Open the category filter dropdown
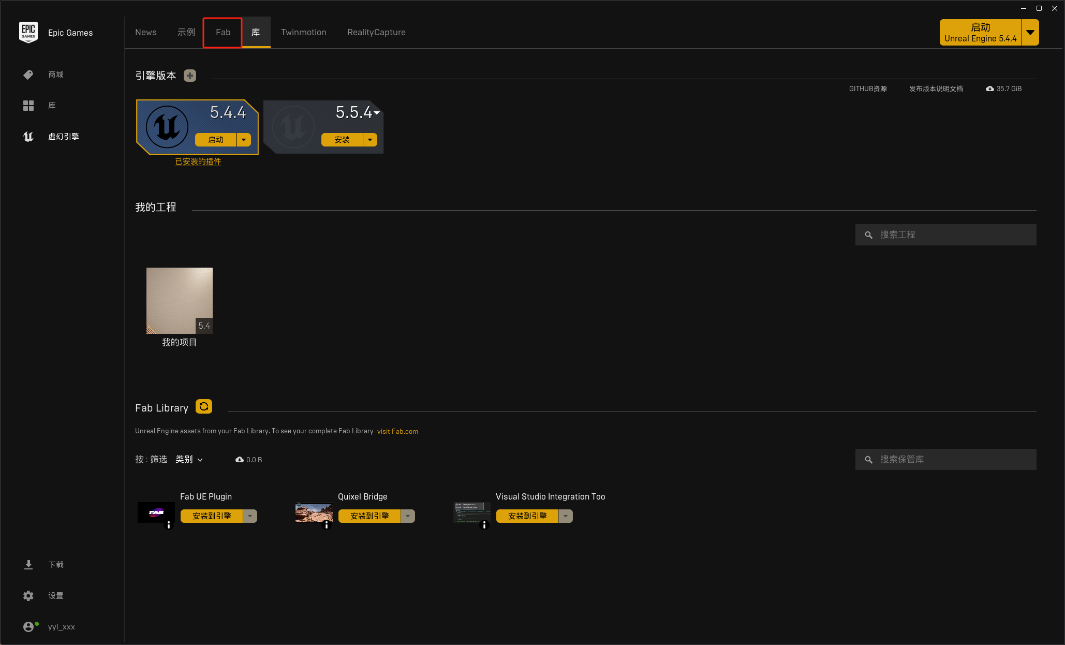The height and width of the screenshot is (645, 1065). tap(189, 460)
